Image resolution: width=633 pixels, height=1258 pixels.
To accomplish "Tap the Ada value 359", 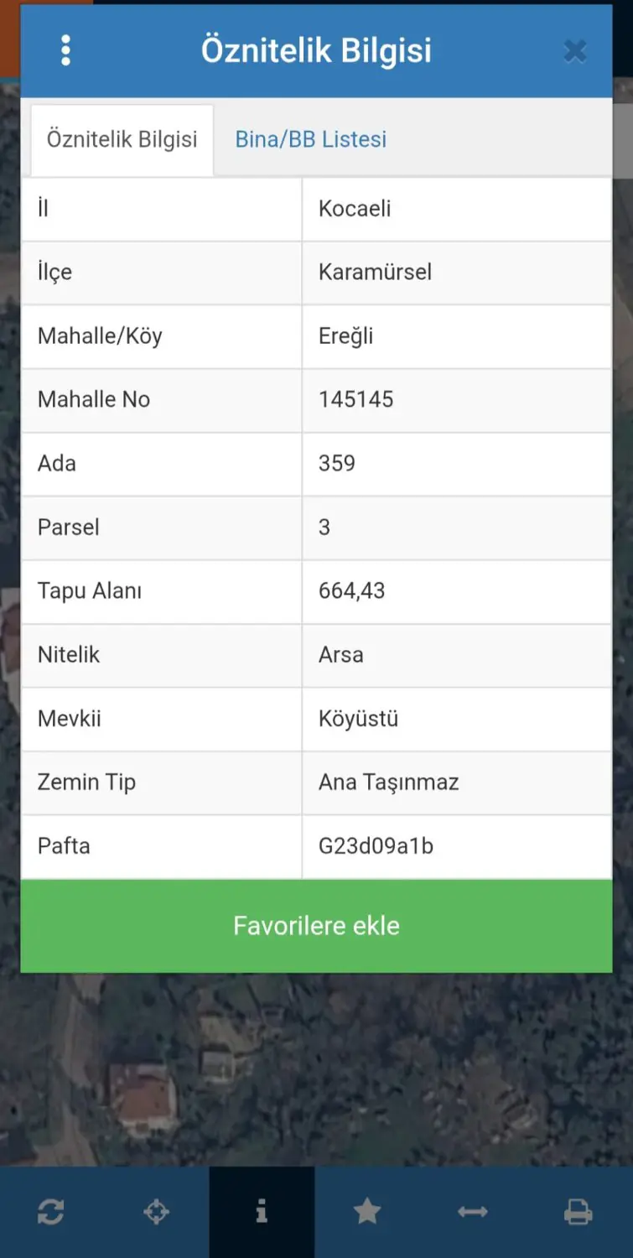I will pyautogui.click(x=337, y=463).
